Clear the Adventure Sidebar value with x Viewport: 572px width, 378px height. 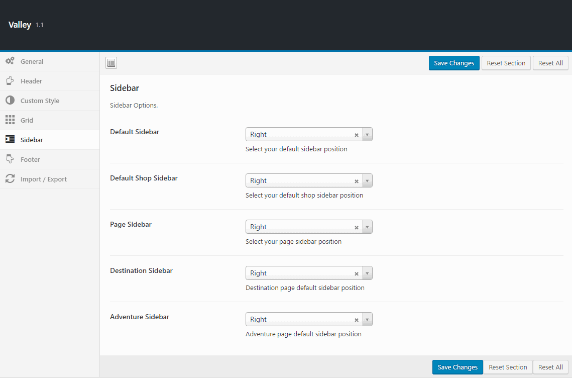tap(357, 320)
